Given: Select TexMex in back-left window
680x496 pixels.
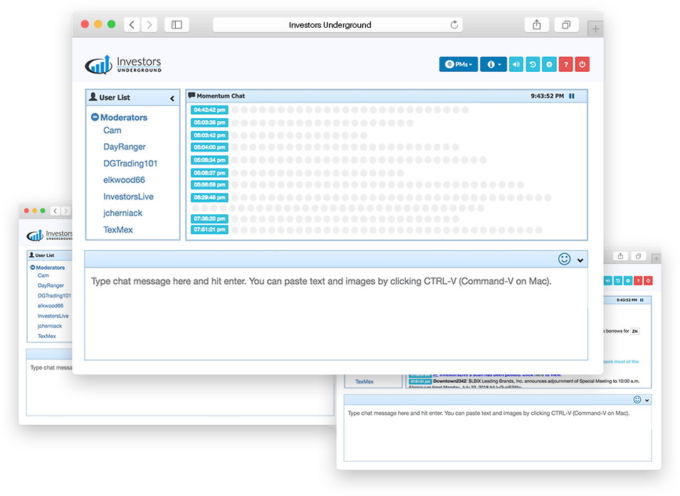Looking at the screenshot, I should [47, 336].
